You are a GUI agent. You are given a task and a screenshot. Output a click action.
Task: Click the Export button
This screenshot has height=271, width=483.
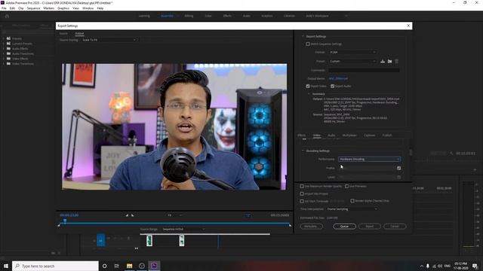pyautogui.click(x=370, y=227)
